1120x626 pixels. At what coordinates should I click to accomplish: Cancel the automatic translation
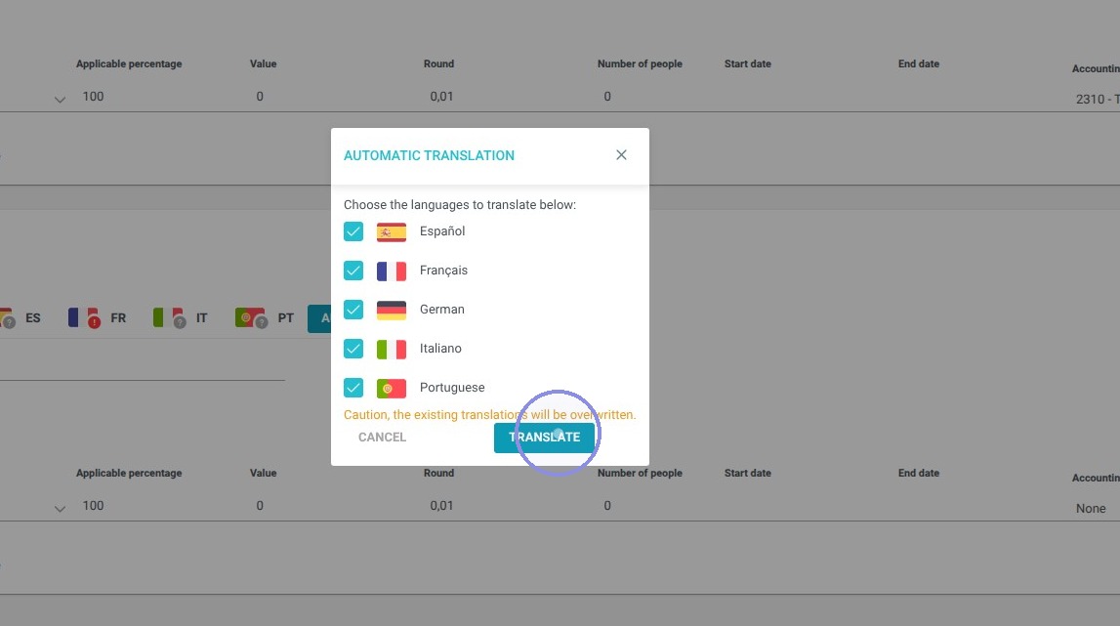point(382,438)
